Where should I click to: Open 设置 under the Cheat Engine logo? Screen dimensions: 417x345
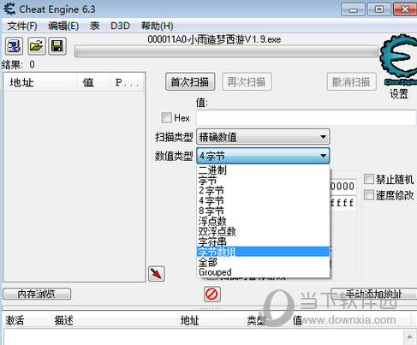click(x=399, y=93)
